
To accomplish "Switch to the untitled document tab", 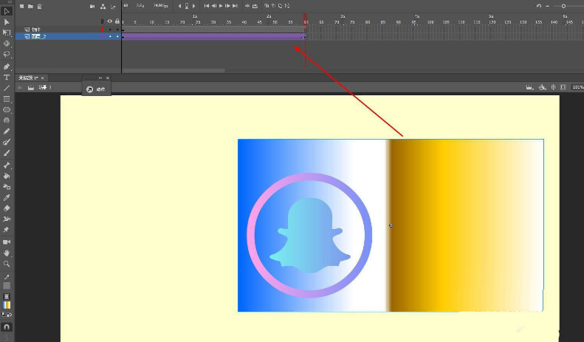I will click(29, 78).
